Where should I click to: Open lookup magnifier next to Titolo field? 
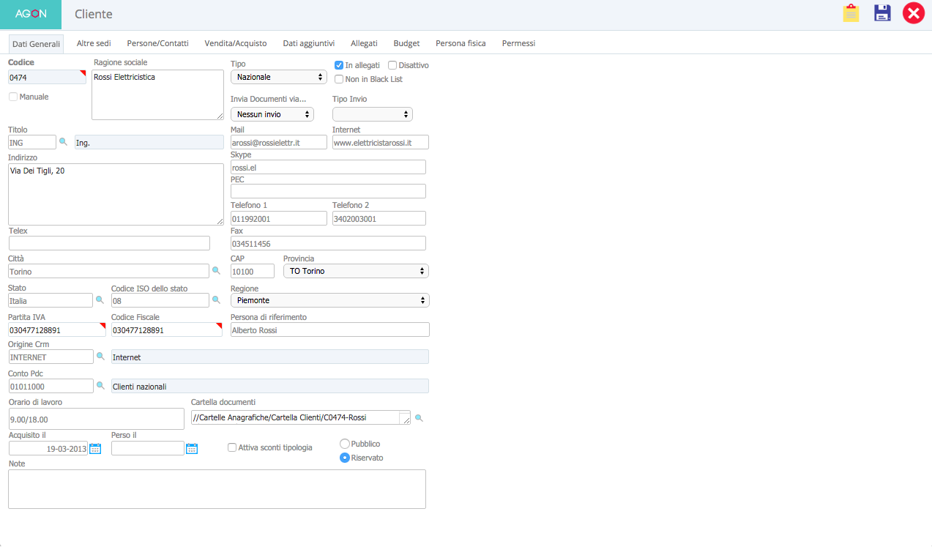[63, 141]
